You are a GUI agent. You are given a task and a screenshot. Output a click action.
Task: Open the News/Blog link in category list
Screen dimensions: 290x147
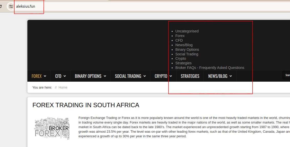point(184,45)
